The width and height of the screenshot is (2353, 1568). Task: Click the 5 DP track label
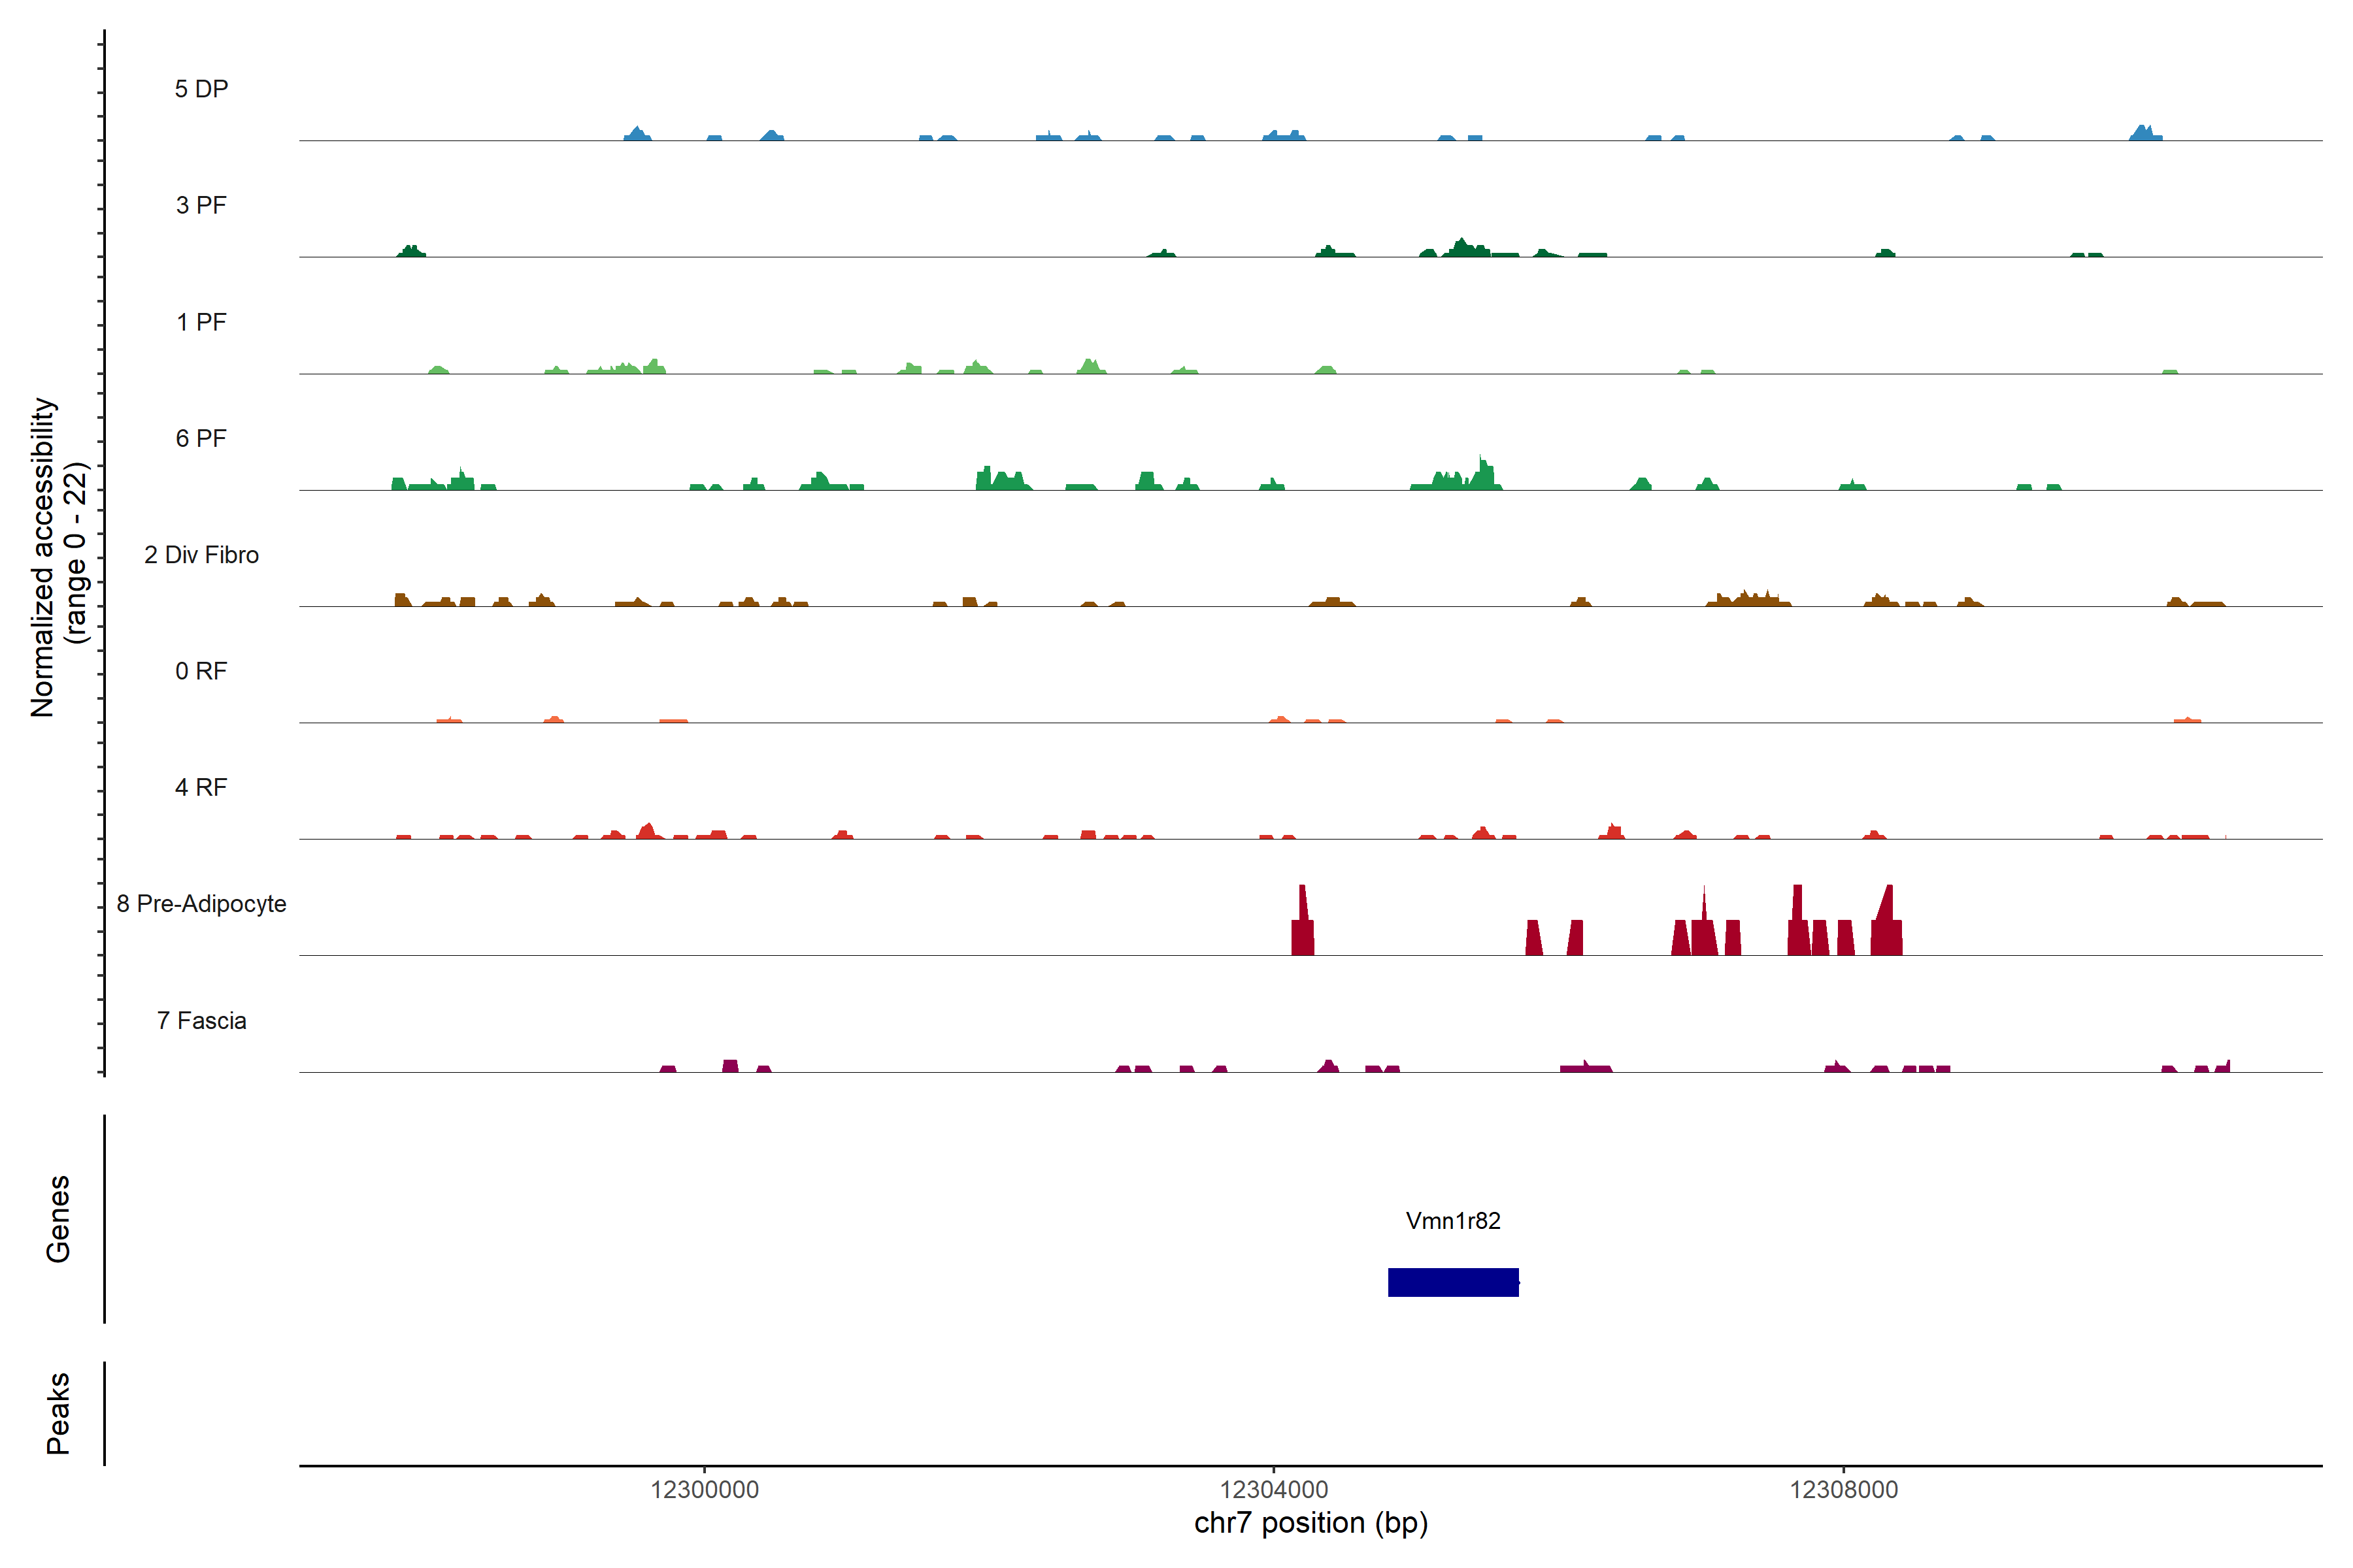[201, 89]
